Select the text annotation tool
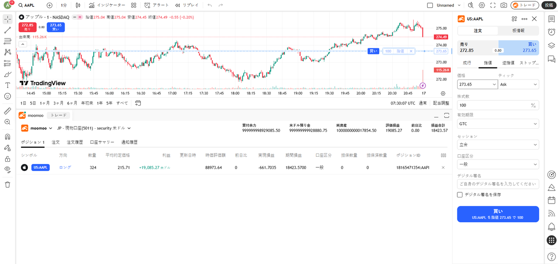The image size is (558, 264). [7, 85]
